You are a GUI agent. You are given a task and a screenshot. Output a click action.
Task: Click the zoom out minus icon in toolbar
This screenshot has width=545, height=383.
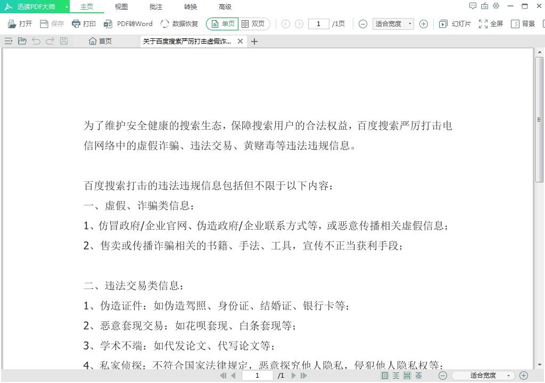click(363, 24)
